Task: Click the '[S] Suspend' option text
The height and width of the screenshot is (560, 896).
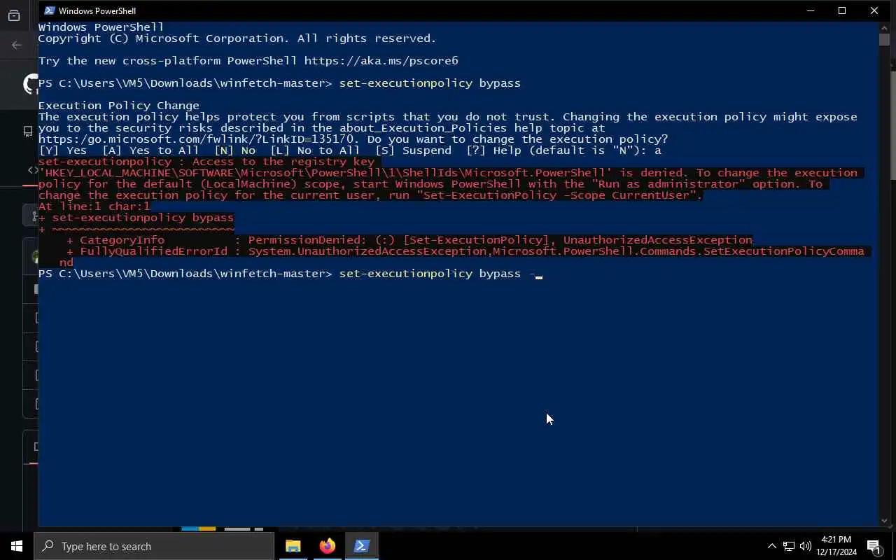Action: [413, 150]
